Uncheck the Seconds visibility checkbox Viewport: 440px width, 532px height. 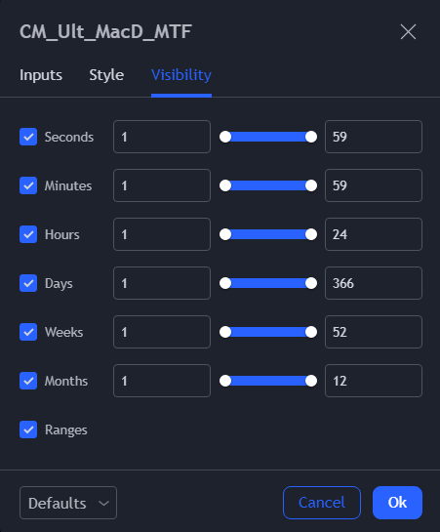[28, 137]
